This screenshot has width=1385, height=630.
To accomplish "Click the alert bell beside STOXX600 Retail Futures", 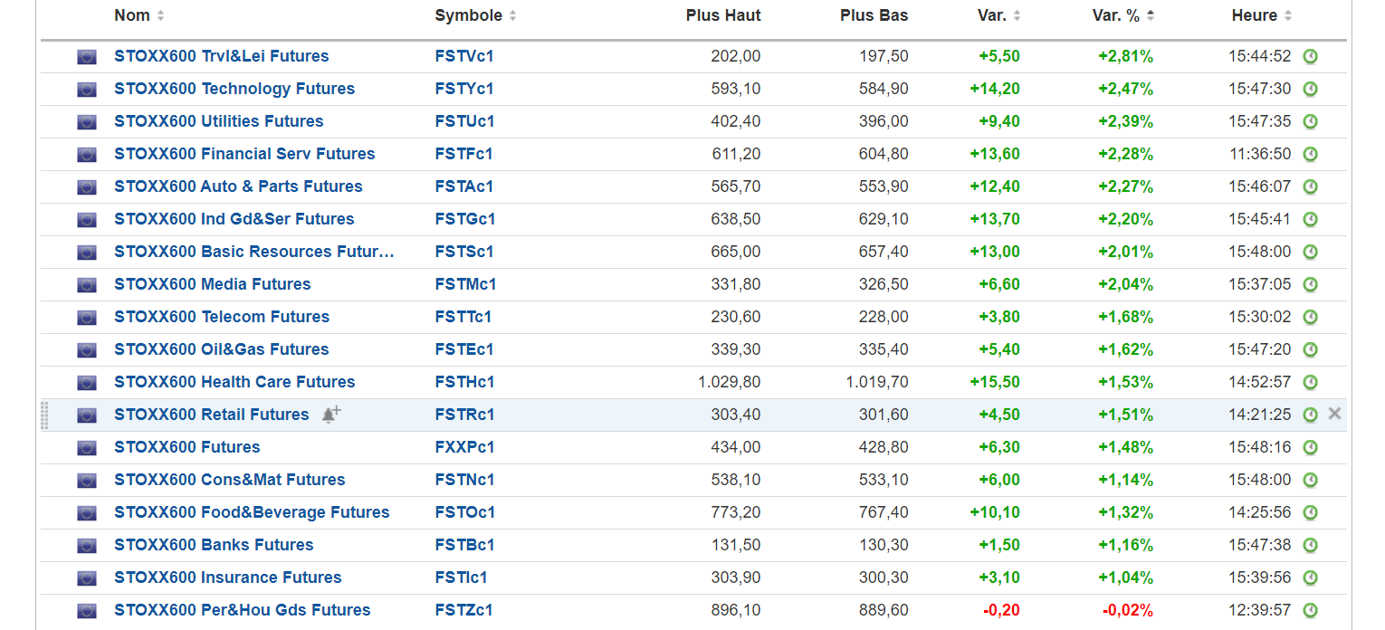I will click(330, 415).
